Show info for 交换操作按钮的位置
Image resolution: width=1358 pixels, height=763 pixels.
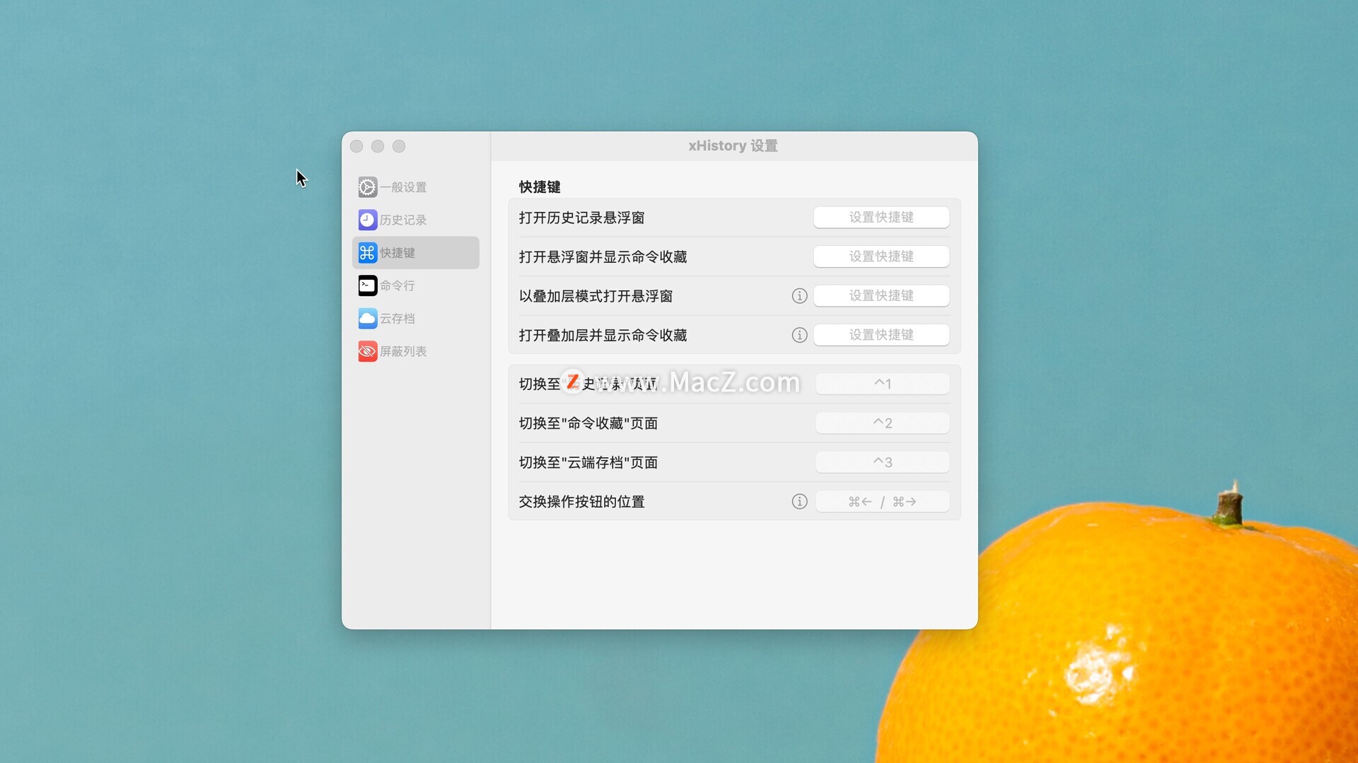pyautogui.click(x=799, y=502)
